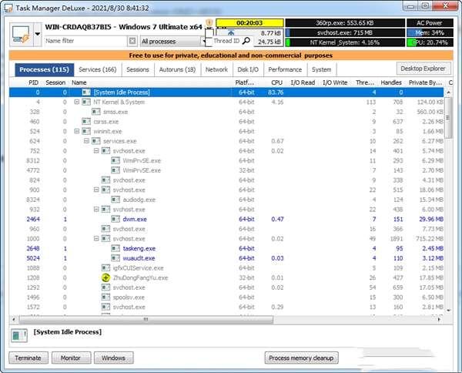Collapse the NT Kernel & System tree node

76,102
